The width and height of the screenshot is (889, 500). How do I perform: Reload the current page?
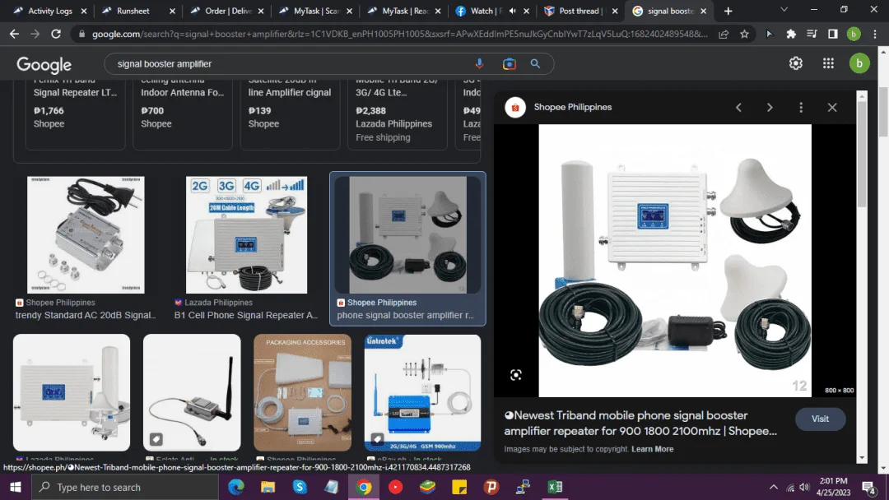(x=56, y=34)
